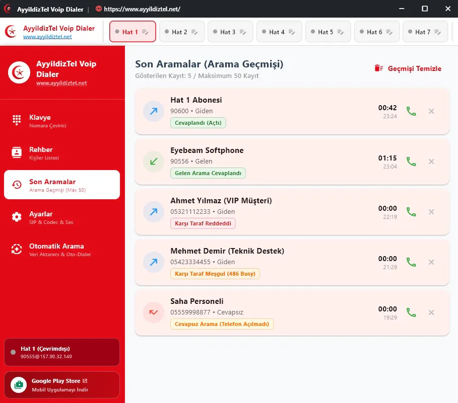458x403 pixels.
Task: Redial Mehmet Demir with the phone icon
Action: (411, 262)
